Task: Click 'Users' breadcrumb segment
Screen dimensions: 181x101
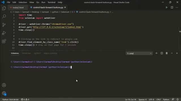Action: point(17,12)
